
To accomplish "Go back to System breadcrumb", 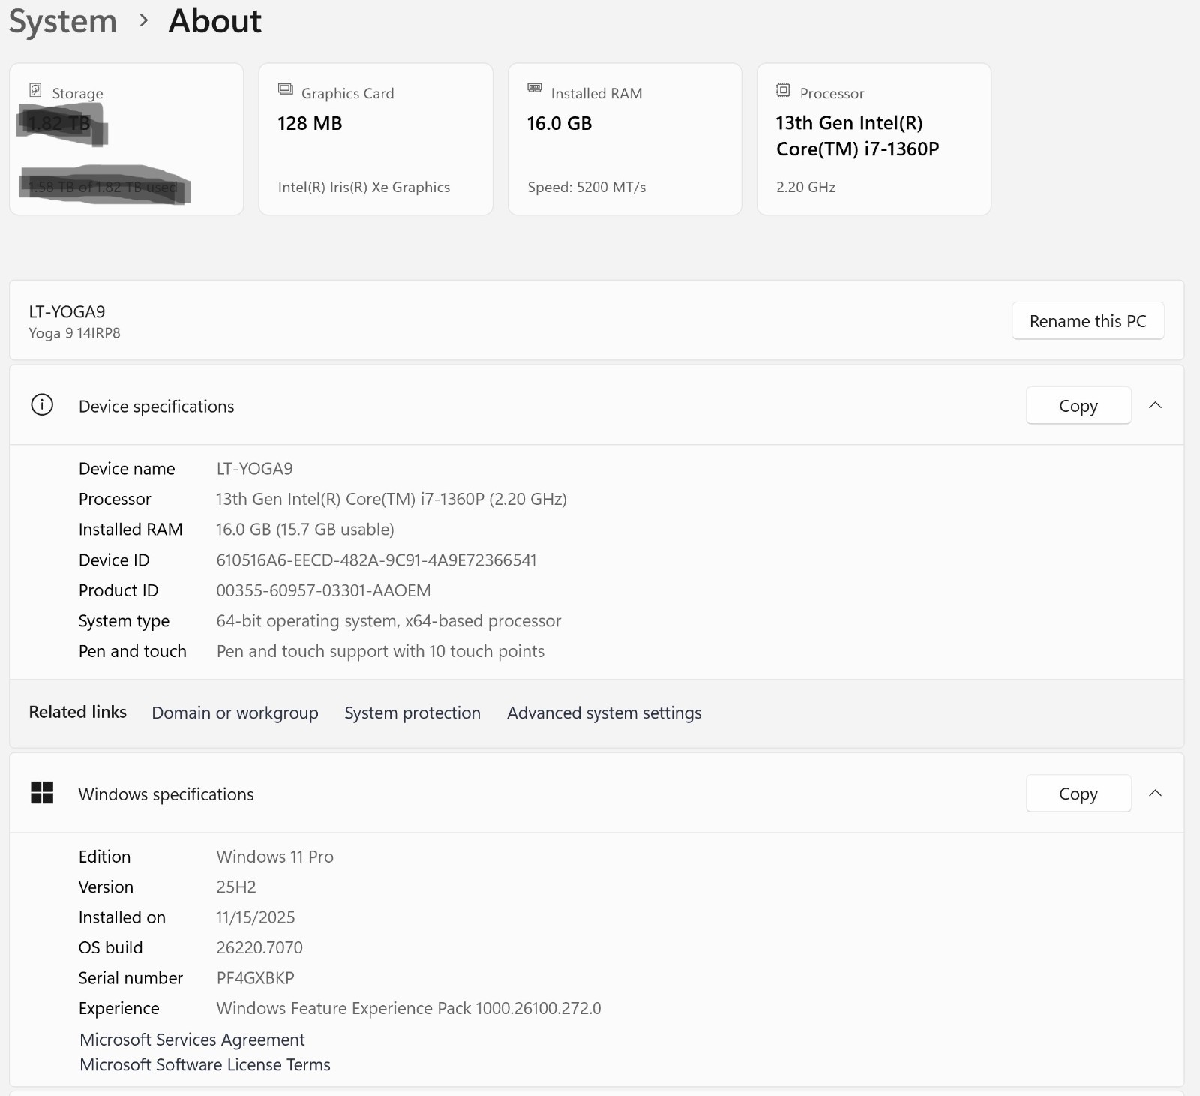I will pos(63,21).
